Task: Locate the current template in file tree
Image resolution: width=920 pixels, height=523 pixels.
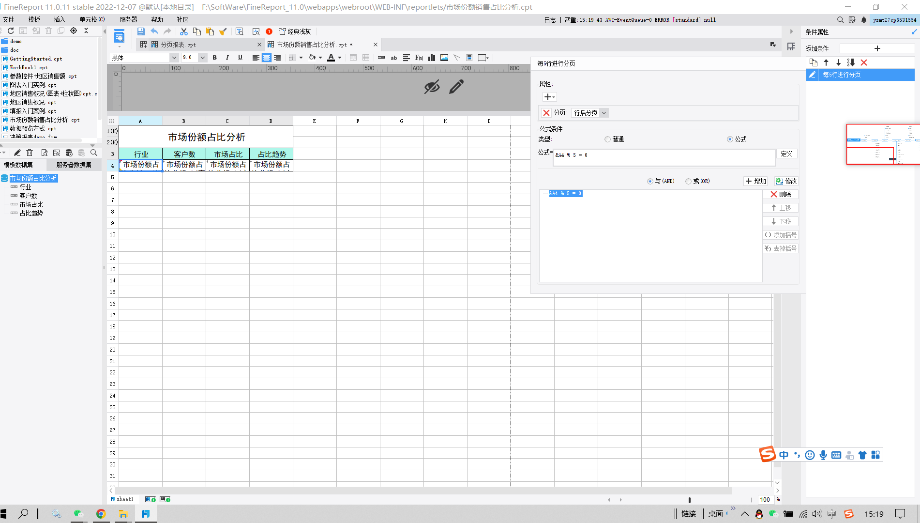Action: coord(74,31)
